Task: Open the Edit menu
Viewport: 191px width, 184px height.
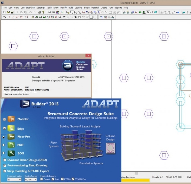Action: click(x=10, y=8)
